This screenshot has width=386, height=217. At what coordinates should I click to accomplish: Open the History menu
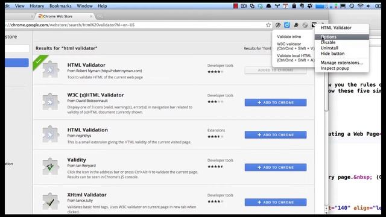37,6
